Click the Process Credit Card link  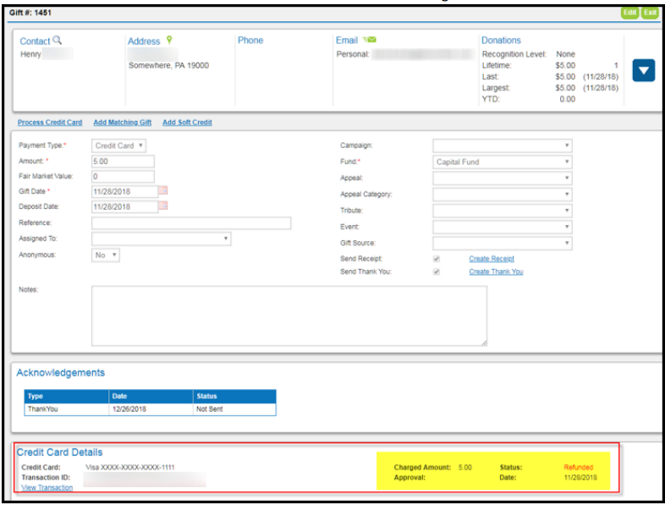50,123
